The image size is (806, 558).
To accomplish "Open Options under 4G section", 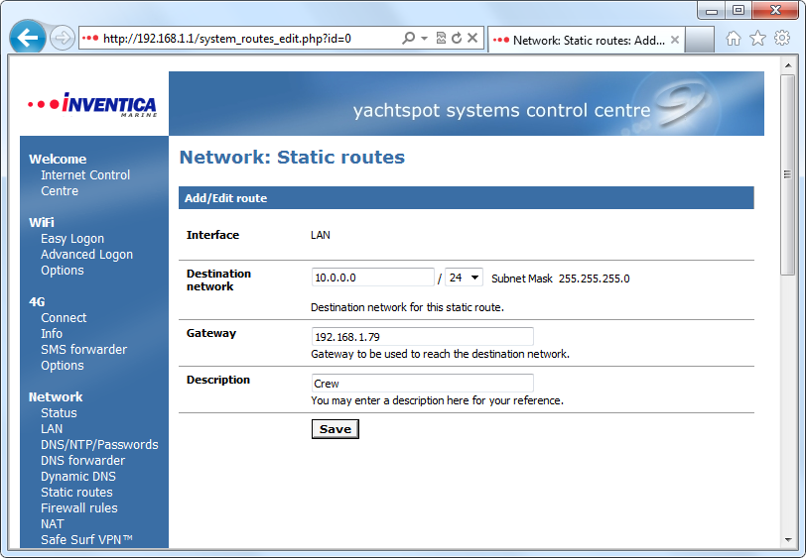I will [63, 366].
